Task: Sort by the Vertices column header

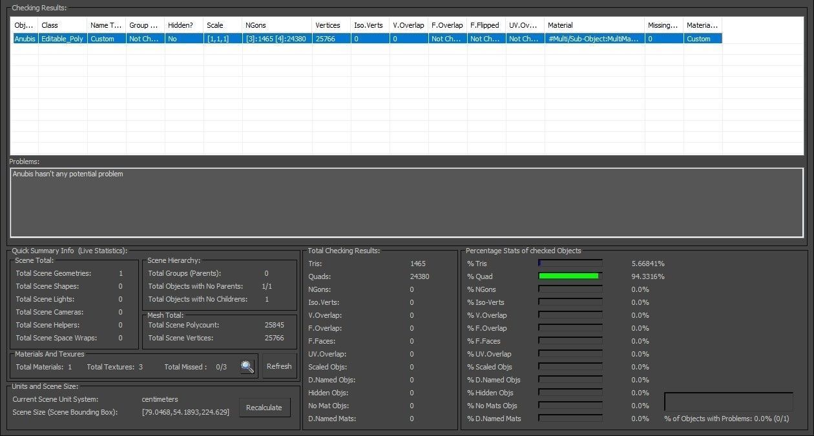Action: [331, 25]
